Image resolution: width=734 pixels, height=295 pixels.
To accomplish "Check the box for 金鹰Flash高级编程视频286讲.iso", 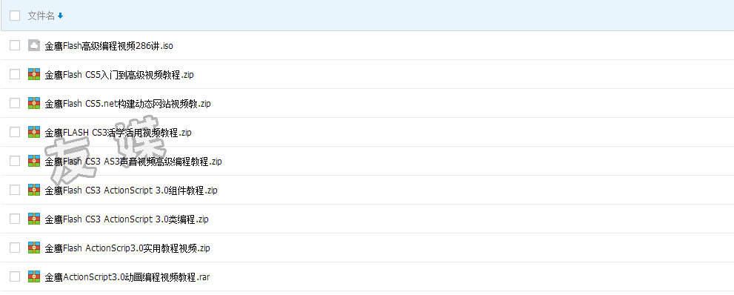I will click(15, 45).
